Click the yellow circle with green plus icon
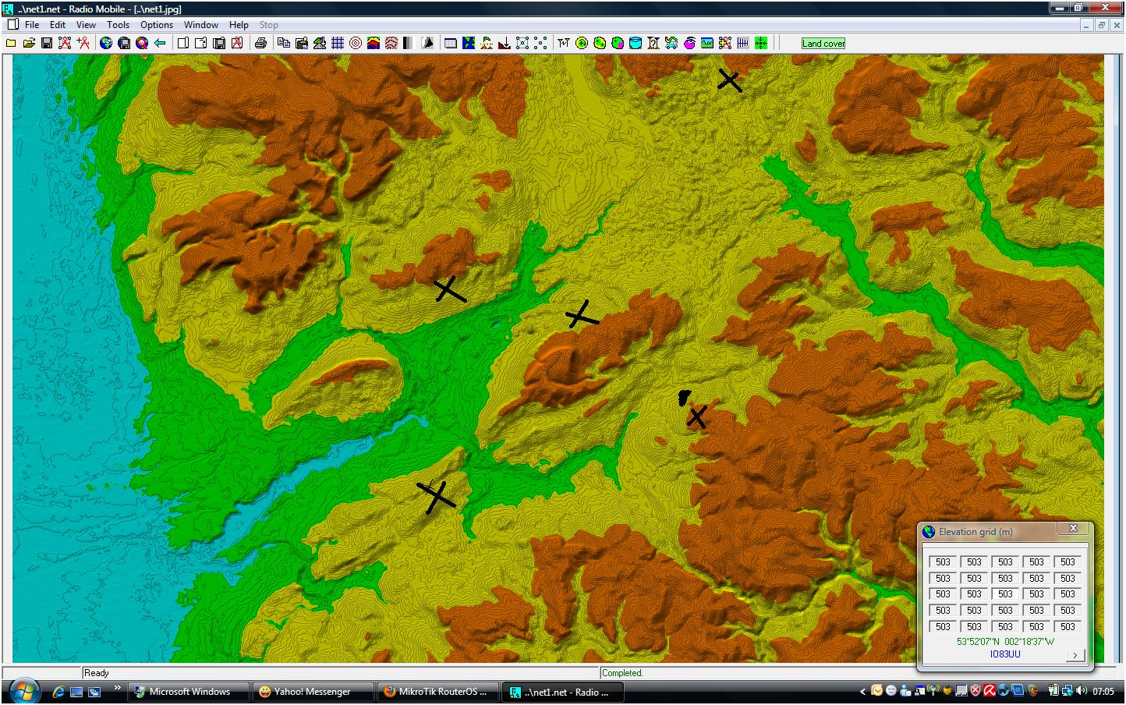This screenshot has width=1126, height=705. 582,44
